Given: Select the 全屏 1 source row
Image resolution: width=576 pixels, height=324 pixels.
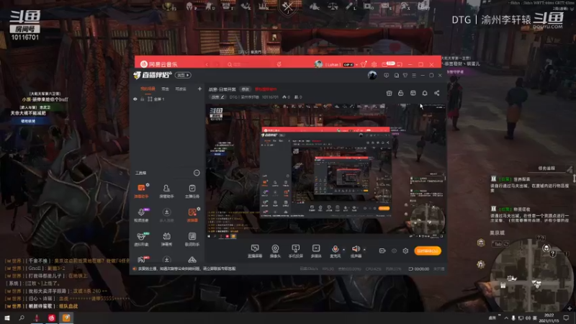Looking at the screenshot, I should 167,99.
